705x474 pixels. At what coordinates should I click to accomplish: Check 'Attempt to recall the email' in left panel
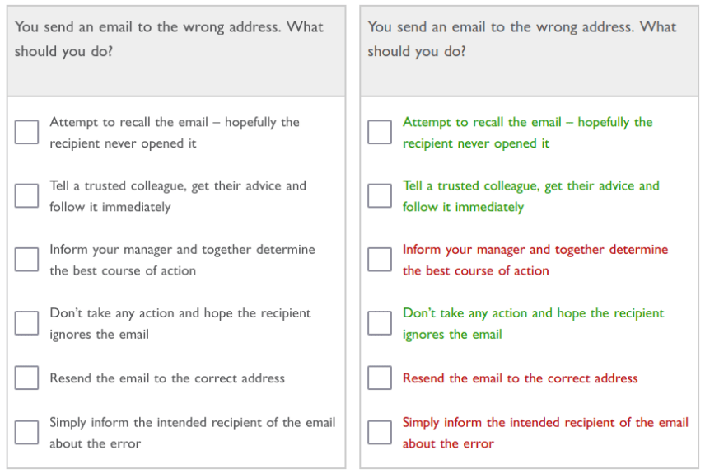tap(26, 132)
